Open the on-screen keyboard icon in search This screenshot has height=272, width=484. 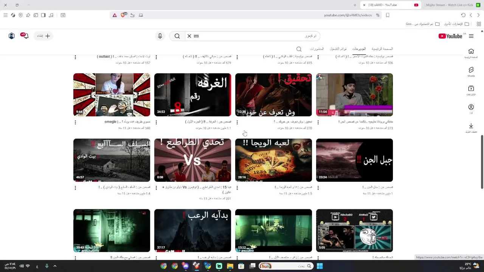pyautogui.click(x=196, y=36)
